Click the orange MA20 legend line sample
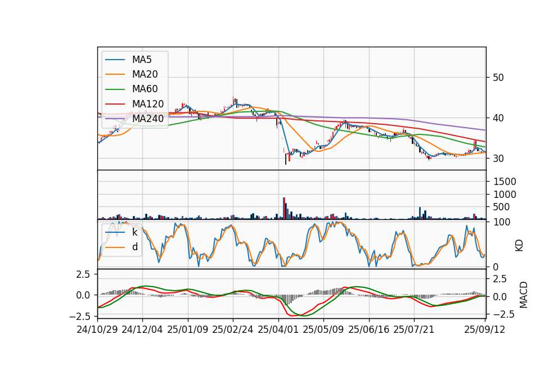The width and height of the screenshot is (540, 388). [115, 74]
